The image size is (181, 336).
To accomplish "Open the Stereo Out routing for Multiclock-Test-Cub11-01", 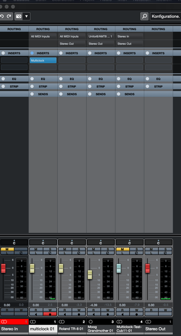I will (129, 44).
